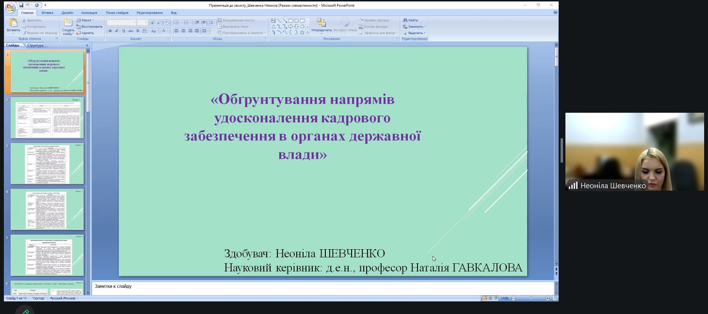Click the Удалить slide button
Screen dimensions: 708x314
click(87, 33)
